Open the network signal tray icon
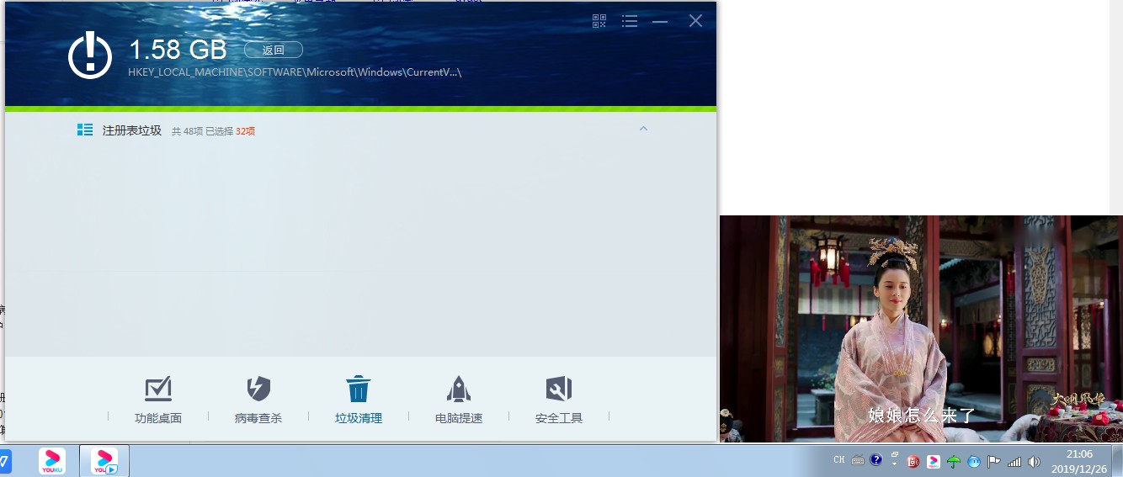The image size is (1123, 477). [1014, 461]
